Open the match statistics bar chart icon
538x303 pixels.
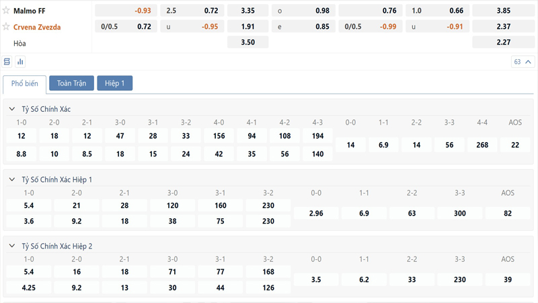tap(20, 62)
